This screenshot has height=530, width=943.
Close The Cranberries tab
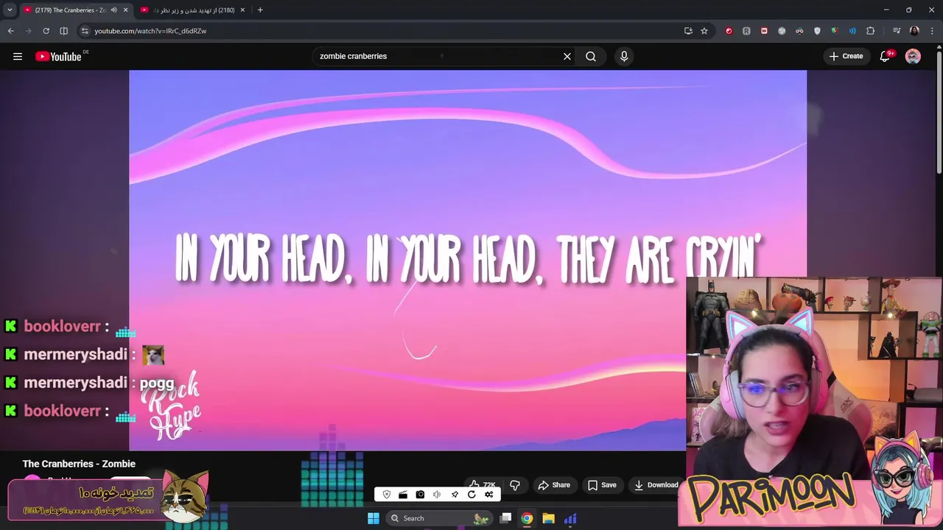(125, 10)
